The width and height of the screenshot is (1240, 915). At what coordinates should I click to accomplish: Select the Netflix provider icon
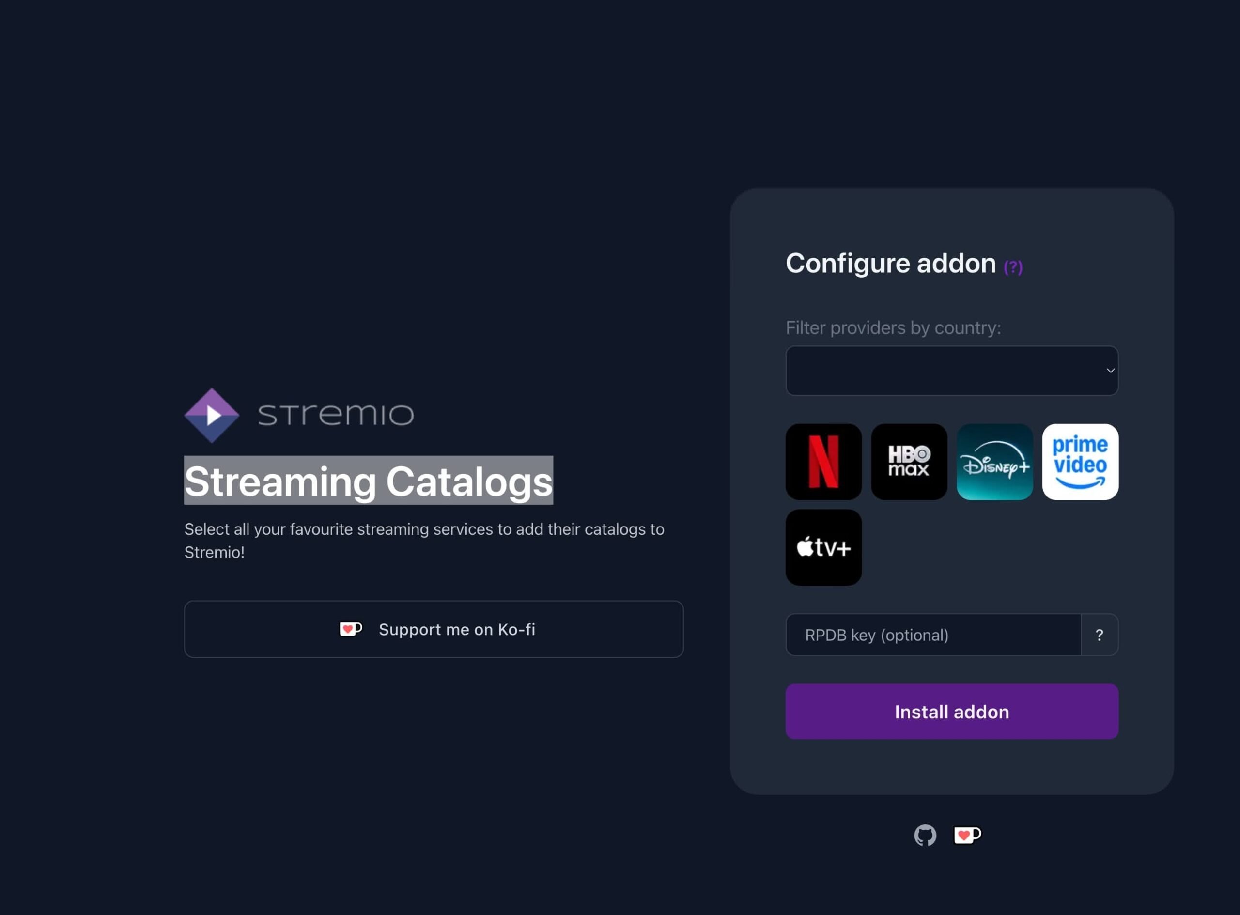point(823,462)
